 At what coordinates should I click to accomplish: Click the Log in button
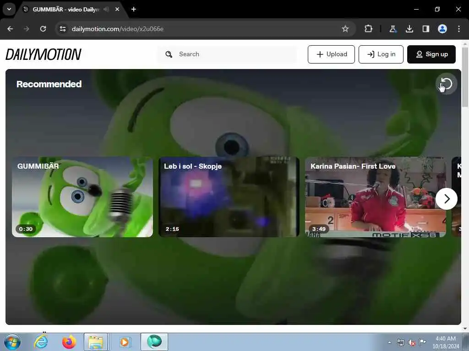pos(381,54)
